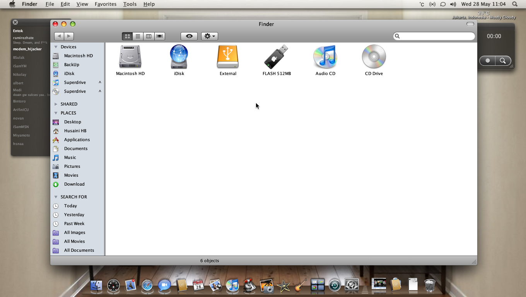Open the Tools menu
This screenshot has width=526, height=297.
[130, 4]
